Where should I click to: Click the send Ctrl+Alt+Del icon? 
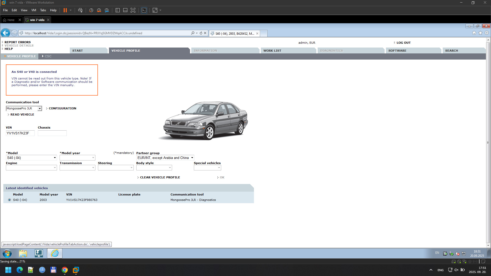pos(80,10)
